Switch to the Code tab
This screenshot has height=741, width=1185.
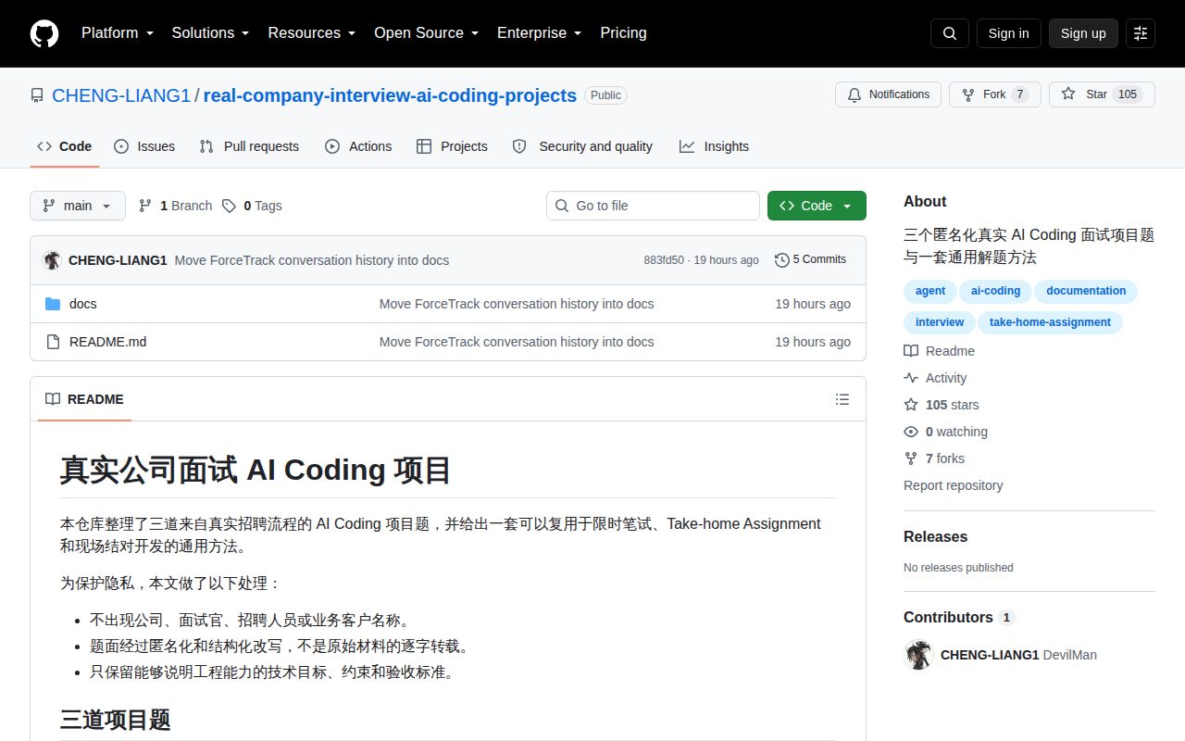[x=65, y=146]
